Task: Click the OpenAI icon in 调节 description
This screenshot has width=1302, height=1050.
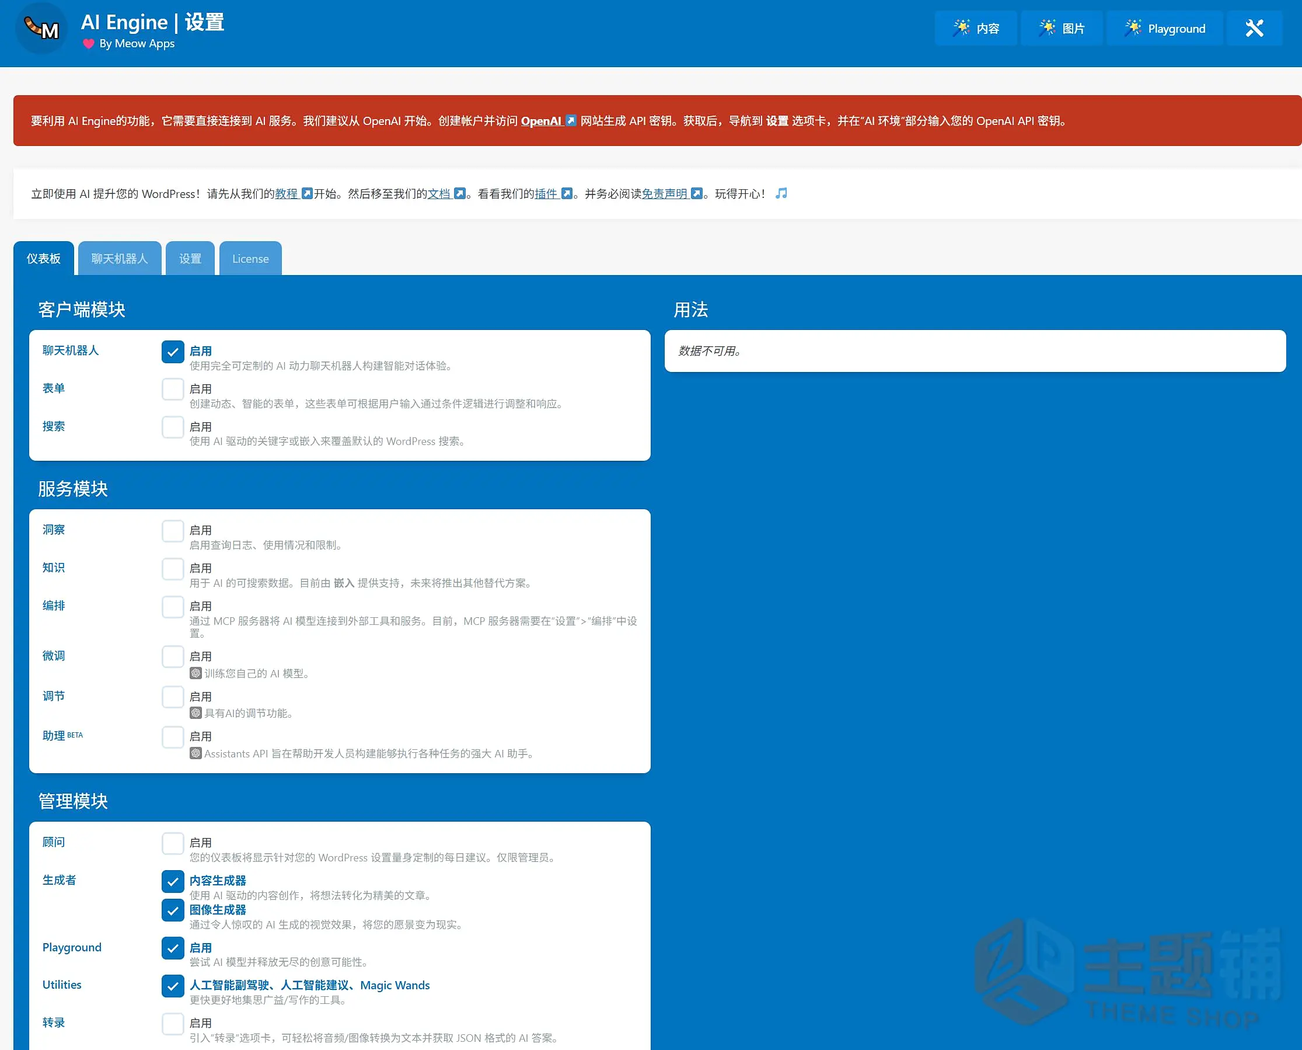Action: [x=196, y=713]
